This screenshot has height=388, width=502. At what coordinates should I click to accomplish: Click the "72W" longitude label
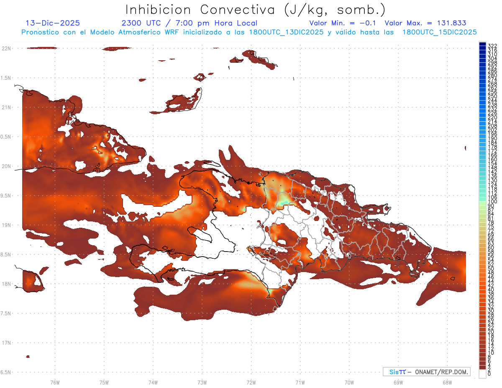[251, 382]
